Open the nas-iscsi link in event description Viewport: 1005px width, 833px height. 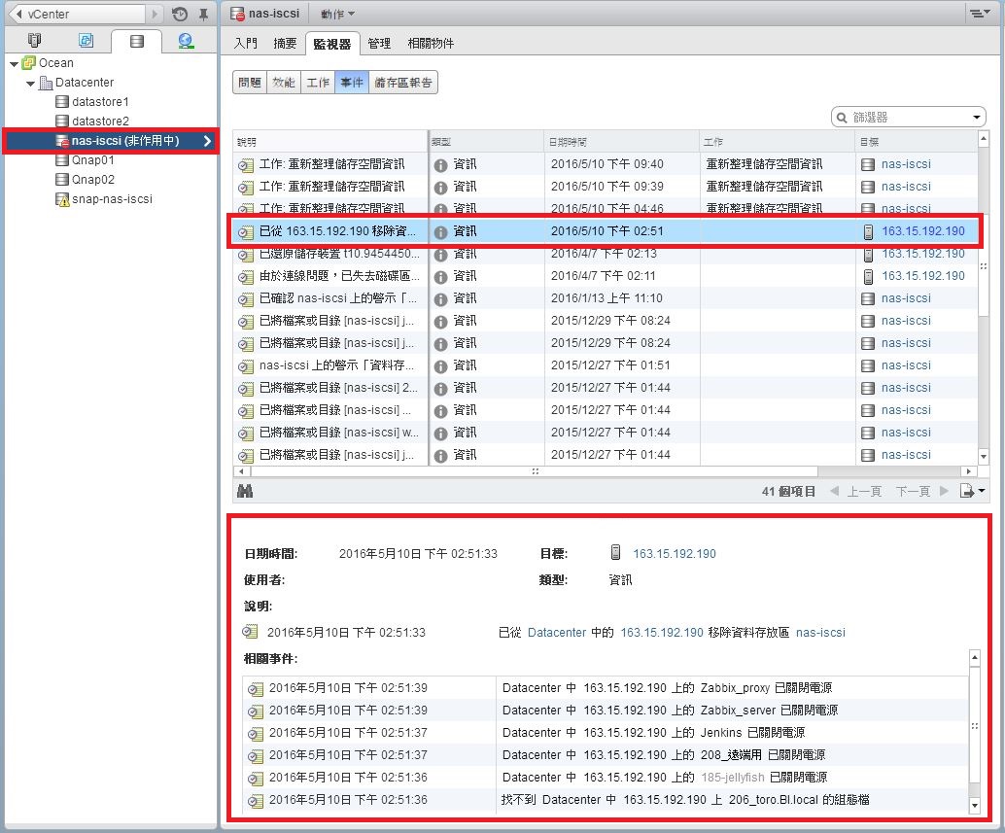point(820,633)
